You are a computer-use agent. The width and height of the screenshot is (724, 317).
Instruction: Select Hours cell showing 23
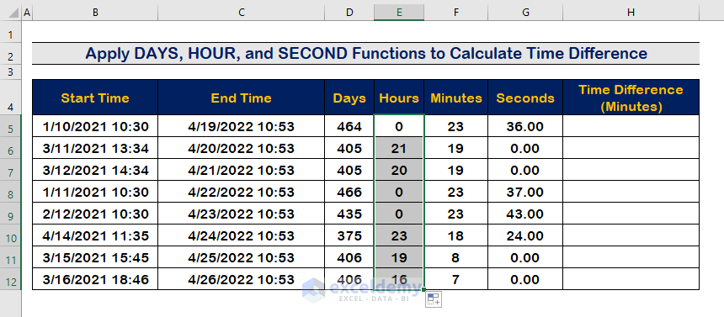[399, 235]
